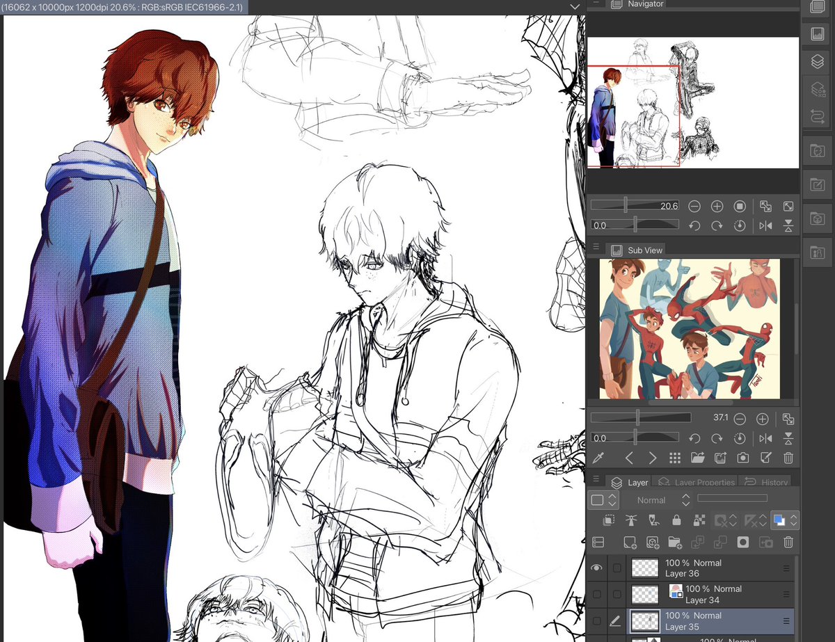Zoom out in the Navigator panel
835x642 pixels.
pyautogui.click(x=694, y=207)
